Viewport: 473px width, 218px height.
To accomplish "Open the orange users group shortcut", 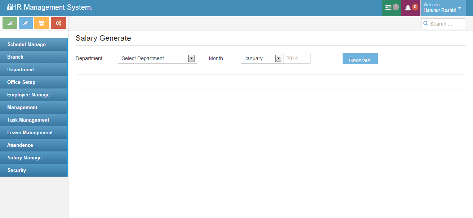I will tap(42, 23).
